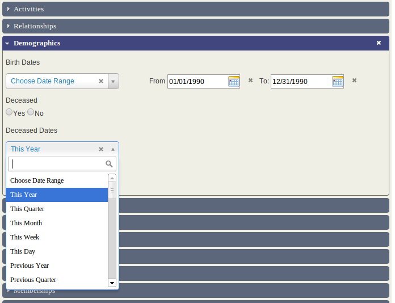Viewport: 395px width, 303px height.
Task: Select Yes for Deceased
Action: click(x=9, y=112)
